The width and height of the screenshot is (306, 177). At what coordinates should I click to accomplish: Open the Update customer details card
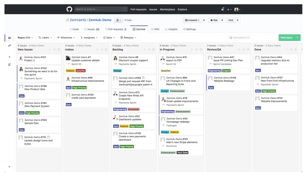click(86, 64)
